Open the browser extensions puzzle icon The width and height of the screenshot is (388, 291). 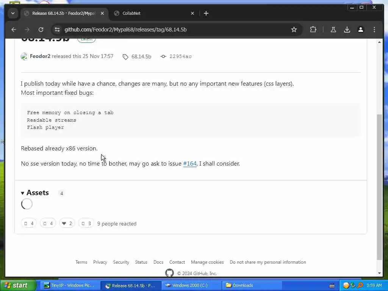click(x=313, y=30)
